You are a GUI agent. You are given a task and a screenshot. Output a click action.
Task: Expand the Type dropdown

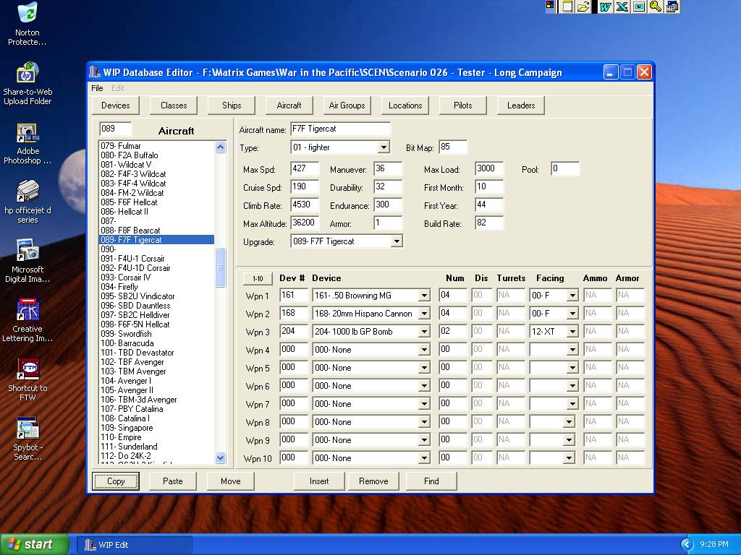pos(384,147)
